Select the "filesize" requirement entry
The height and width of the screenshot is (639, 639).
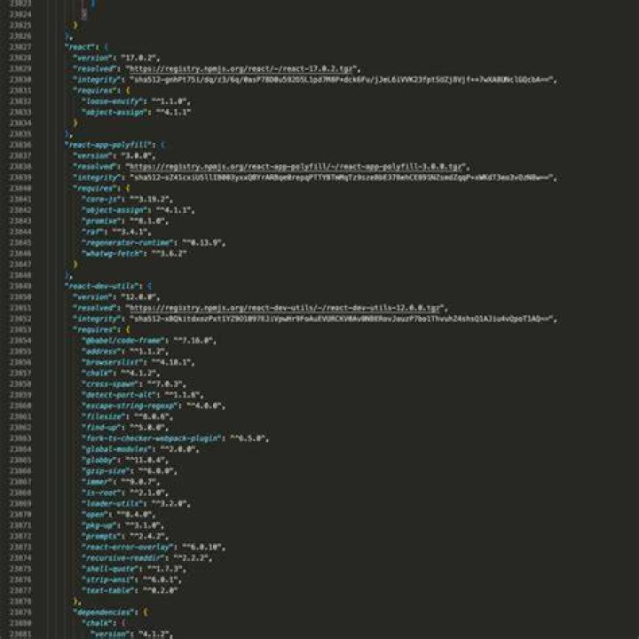[127, 416]
